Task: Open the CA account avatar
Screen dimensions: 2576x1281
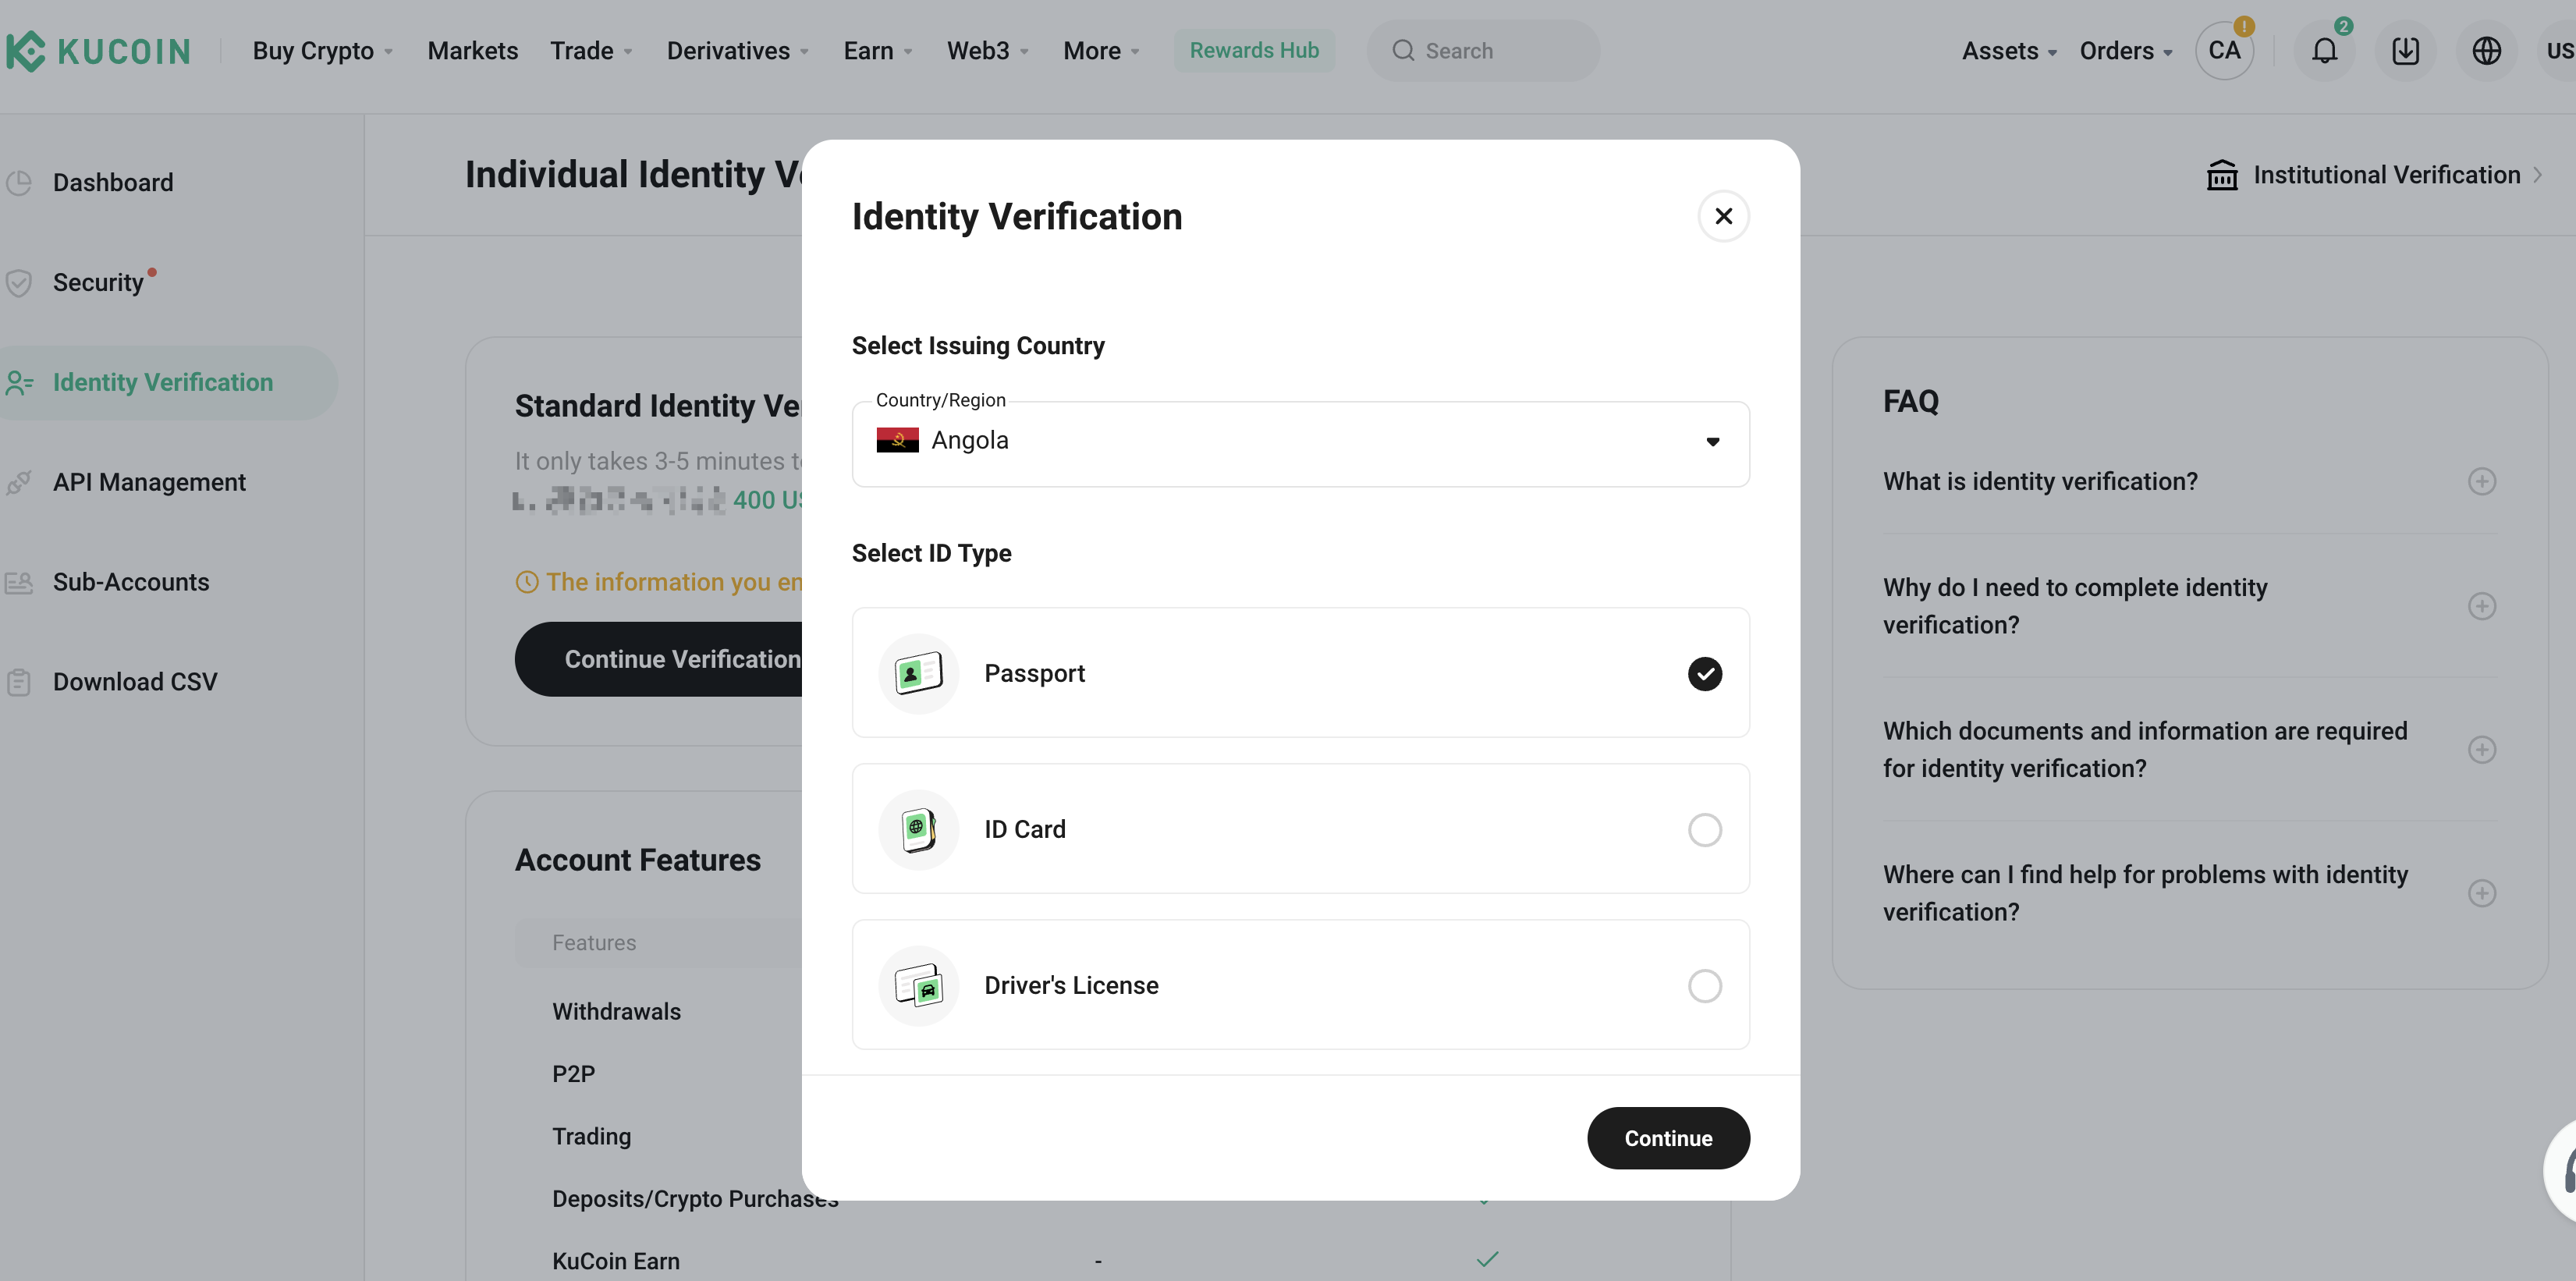Action: 2224,51
